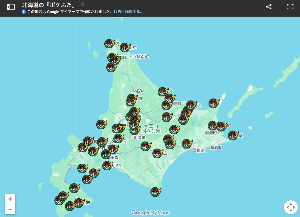
Task: Star this Hokkaido ポケふた map
Action: tap(83, 5)
